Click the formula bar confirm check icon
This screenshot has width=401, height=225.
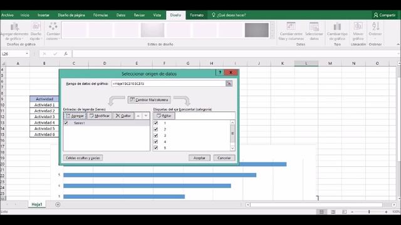[55, 54]
